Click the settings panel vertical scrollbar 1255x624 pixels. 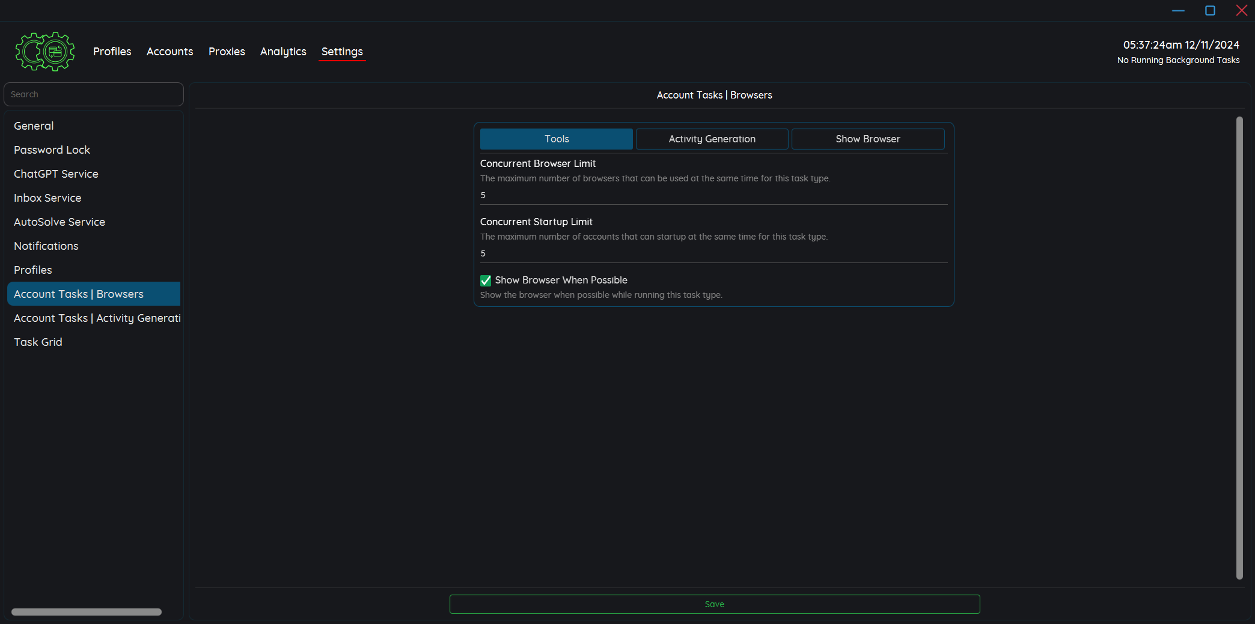[x=1239, y=348]
